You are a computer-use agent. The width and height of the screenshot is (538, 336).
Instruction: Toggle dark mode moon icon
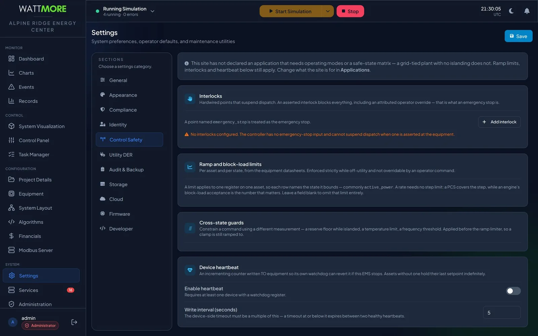tap(511, 11)
